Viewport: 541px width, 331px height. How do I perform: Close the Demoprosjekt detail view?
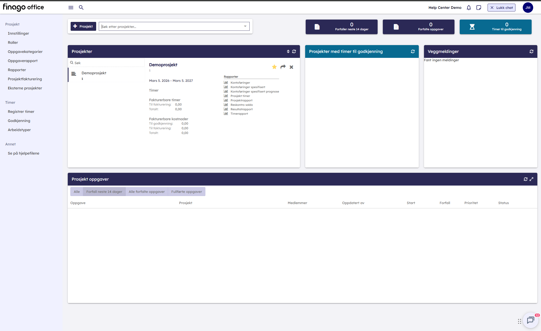[291, 67]
